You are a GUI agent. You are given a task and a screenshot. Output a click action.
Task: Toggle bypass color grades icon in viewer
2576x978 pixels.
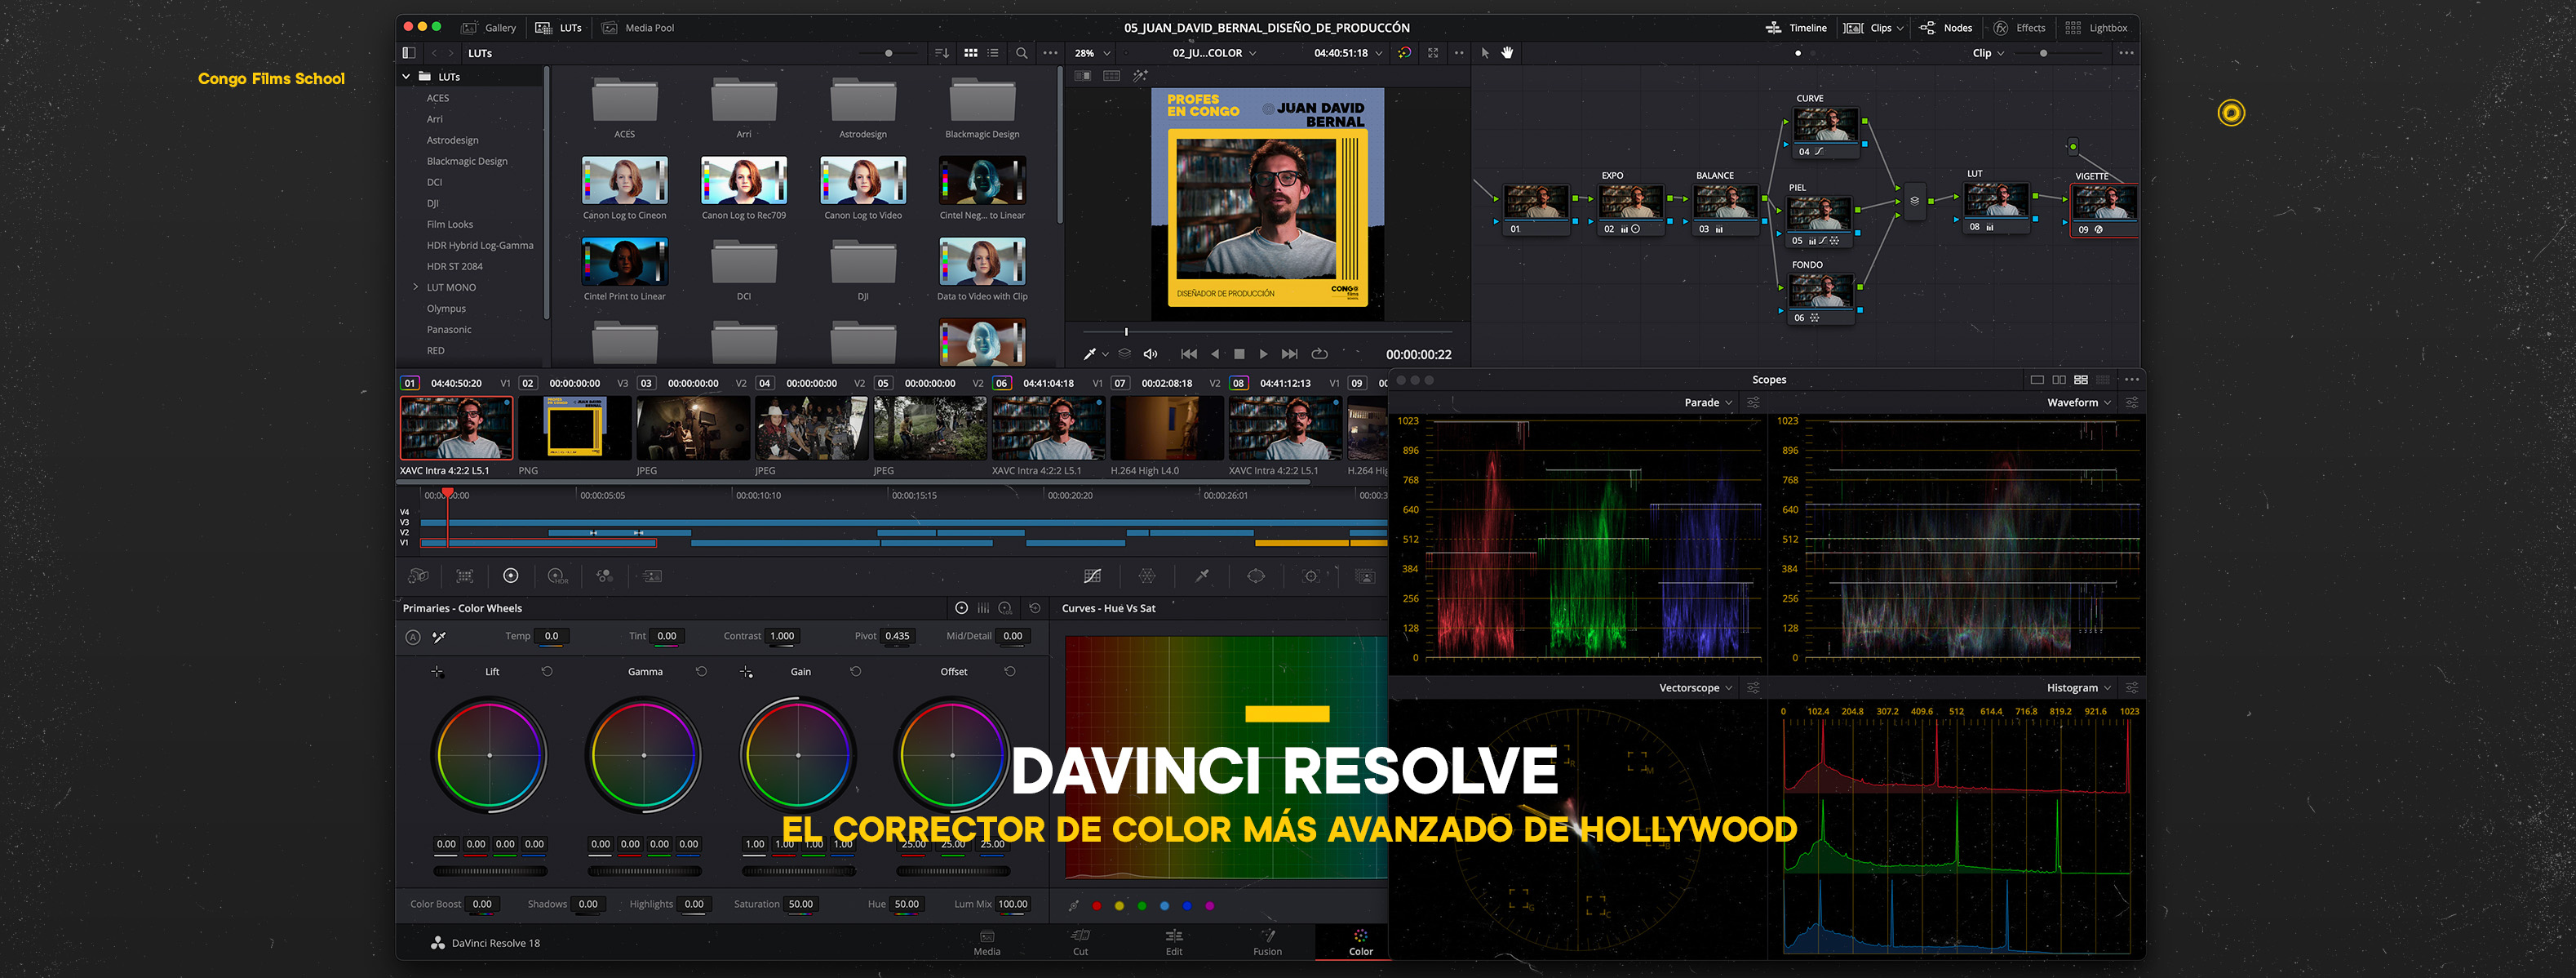[1404, 53]
